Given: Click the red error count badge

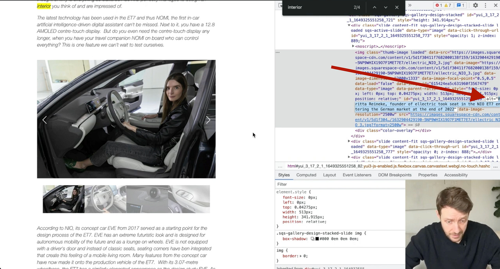Looking at the screenshot, I should (x=438, y=5).
